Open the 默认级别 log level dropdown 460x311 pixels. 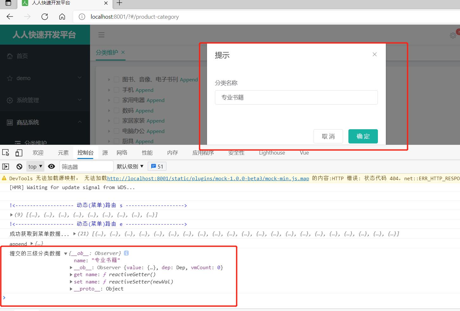coord(130,166)
